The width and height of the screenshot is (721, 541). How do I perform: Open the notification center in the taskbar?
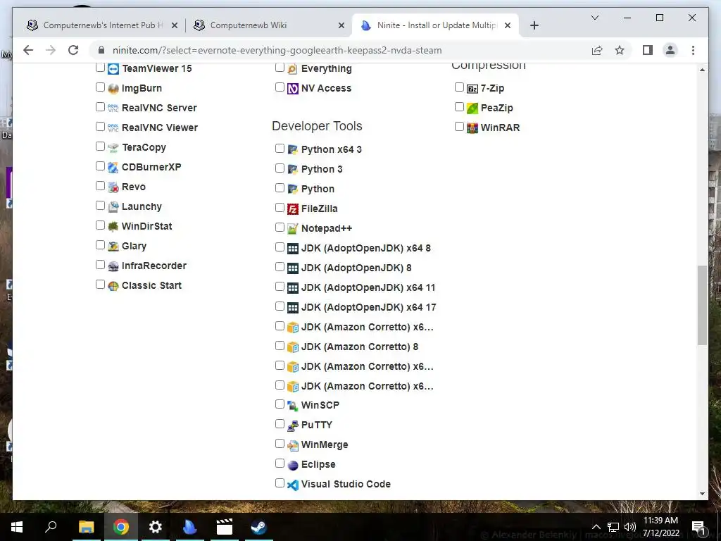698,527
